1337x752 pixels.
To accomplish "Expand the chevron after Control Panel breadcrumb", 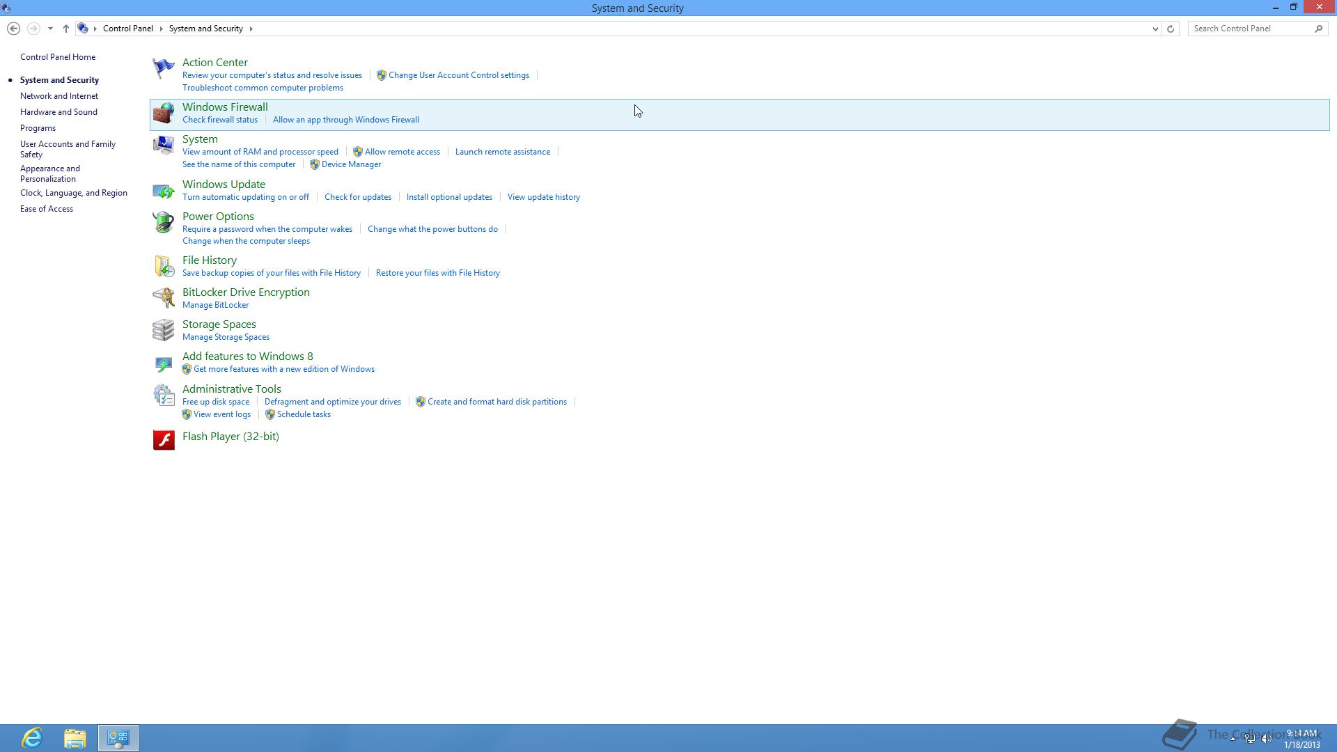I will pos(161,29).
